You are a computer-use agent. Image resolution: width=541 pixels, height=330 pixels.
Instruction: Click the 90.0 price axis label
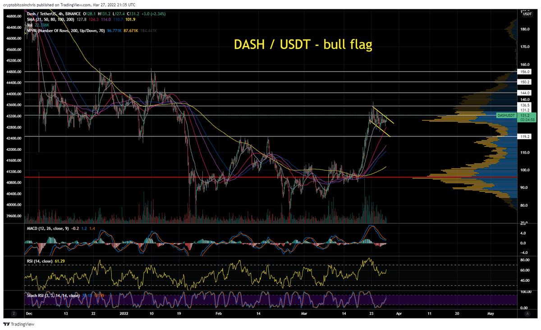point(524,188)
